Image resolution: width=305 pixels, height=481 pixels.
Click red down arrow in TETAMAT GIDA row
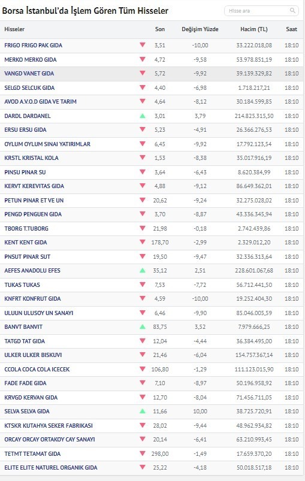coord(143,453)
